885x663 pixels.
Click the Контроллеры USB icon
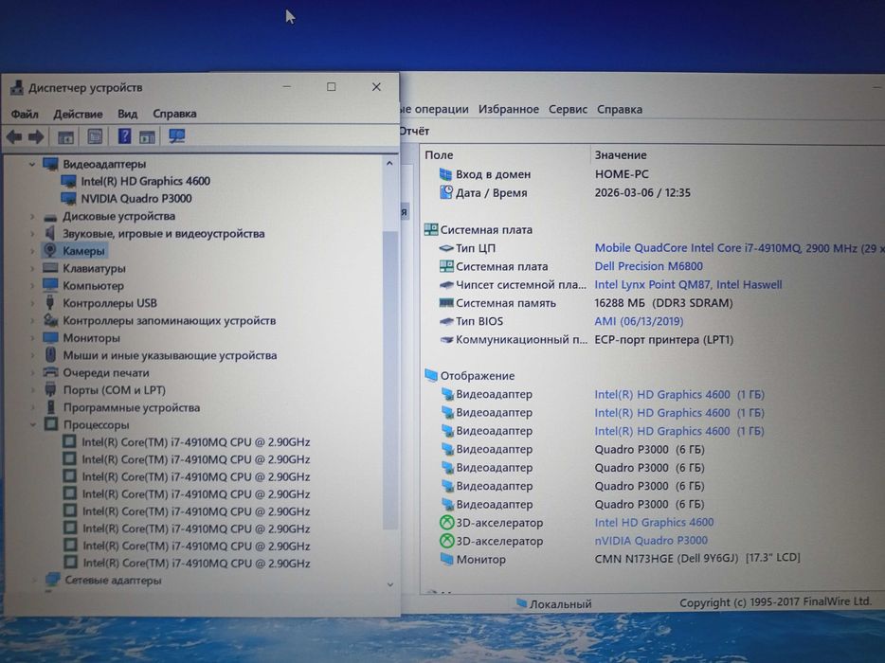50,302
